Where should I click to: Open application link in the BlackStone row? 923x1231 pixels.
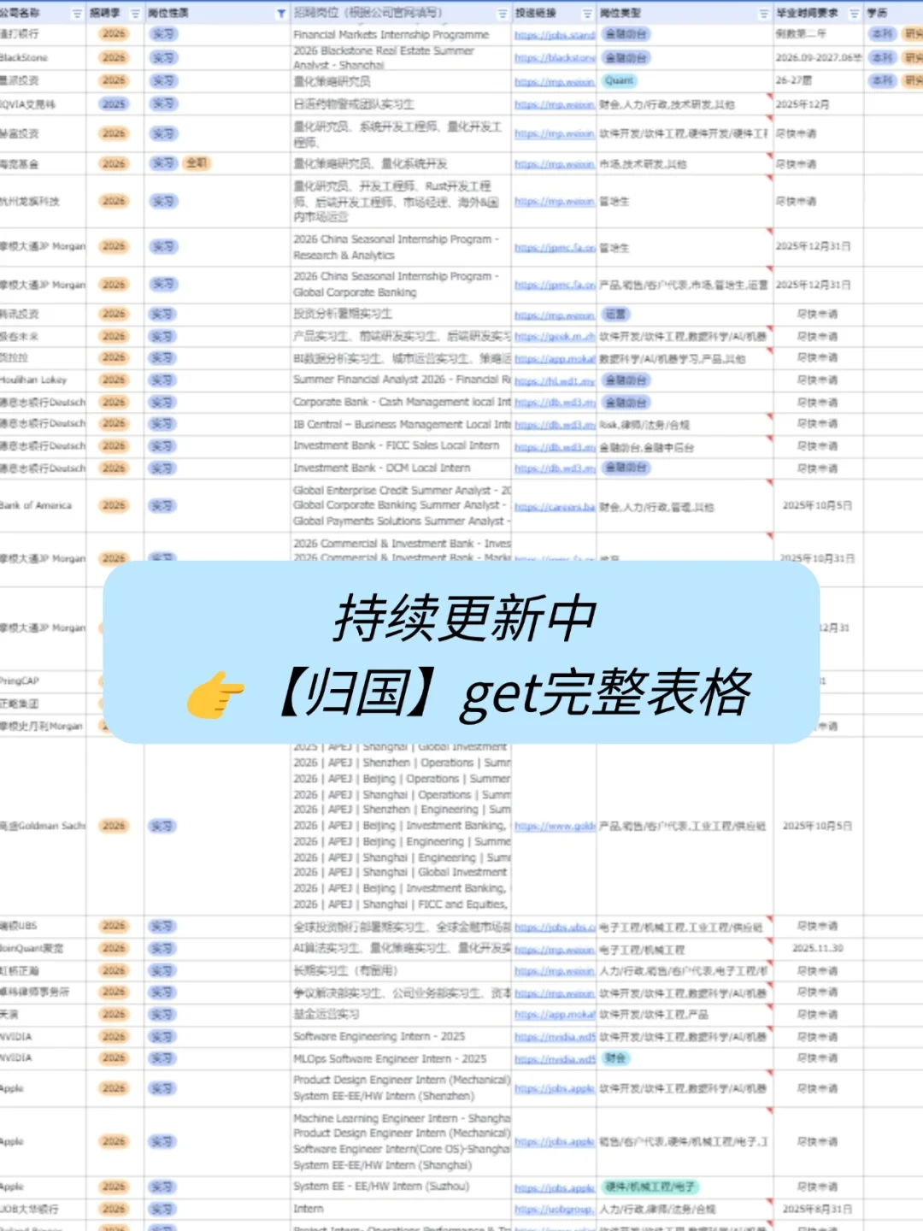click(x=555, y=58)
